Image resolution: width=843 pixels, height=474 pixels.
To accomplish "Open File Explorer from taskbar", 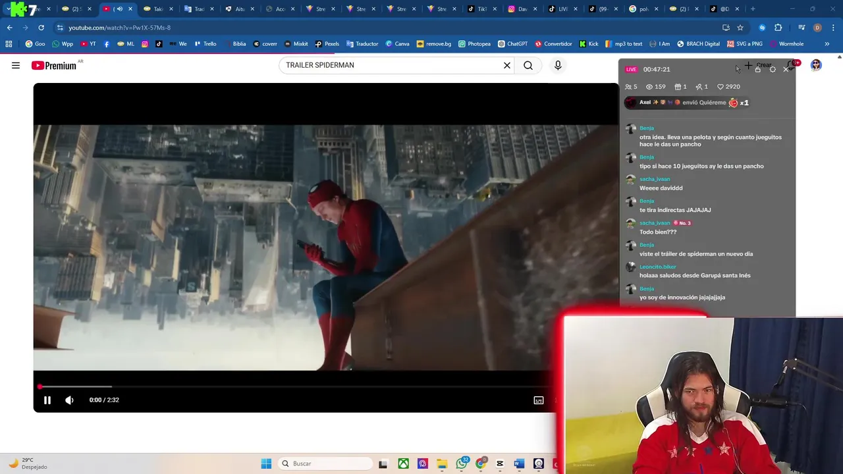I will pyautogui.click(x=442, y=463).
